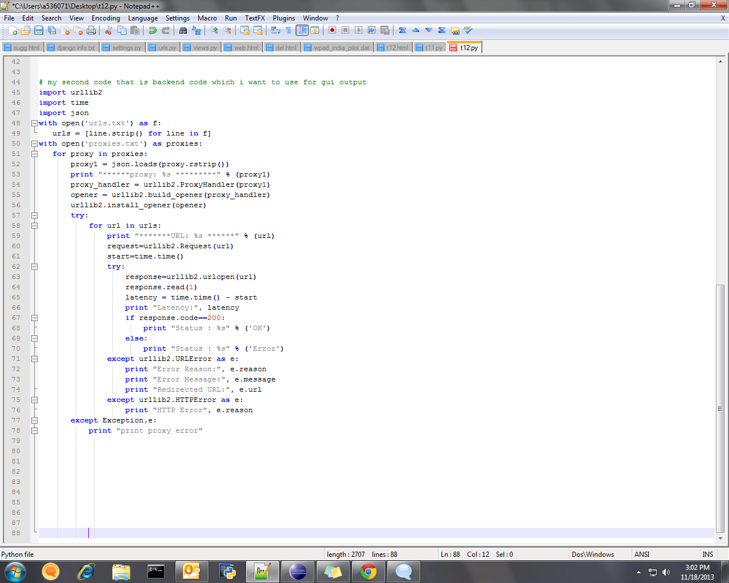The image size is (729, 583).
Task: Switch to the t11.py tab
Action: pos(430,48)
